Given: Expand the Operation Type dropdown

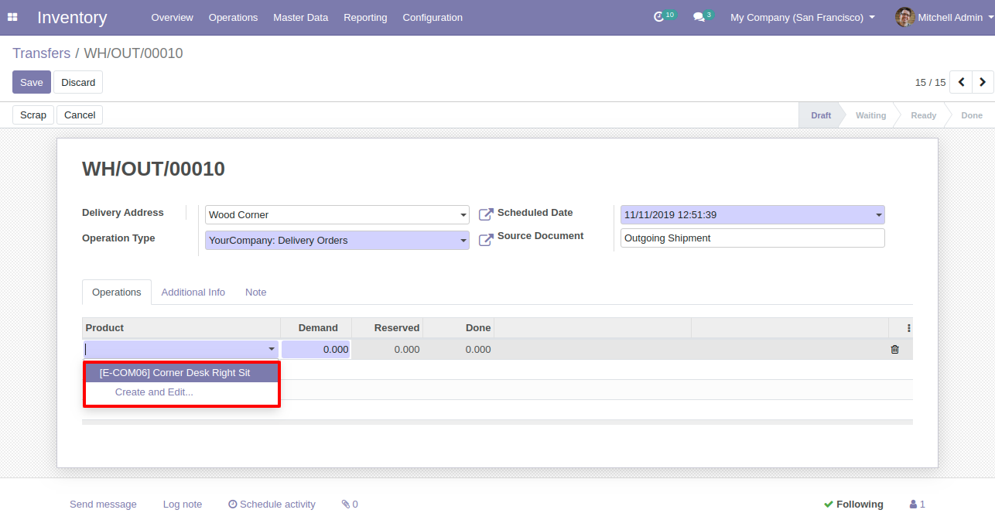Looking at the screenshot, I should [x=463, y=241].
